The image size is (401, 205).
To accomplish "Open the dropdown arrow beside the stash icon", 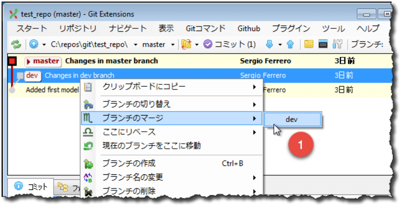I will click(197, 45).
